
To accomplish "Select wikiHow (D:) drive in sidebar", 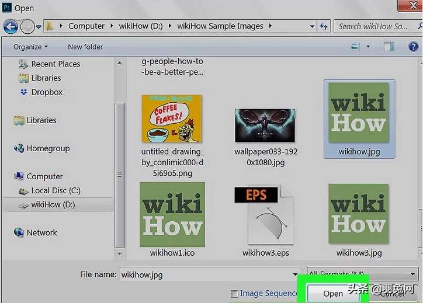I will click(58, 204).
